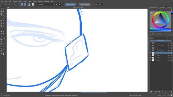Open the workspace chooser at toolbar end
The width and height of the screenshot is (173, 97).
[171, 5]
